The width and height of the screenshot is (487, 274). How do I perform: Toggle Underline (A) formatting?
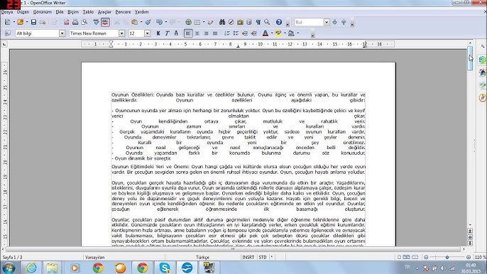coord(176,33)
